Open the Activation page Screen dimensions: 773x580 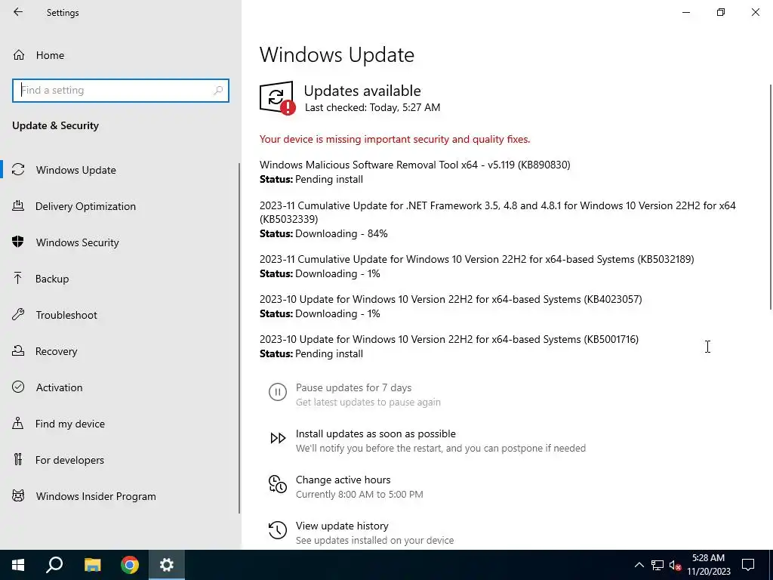(x=120, y=387)
